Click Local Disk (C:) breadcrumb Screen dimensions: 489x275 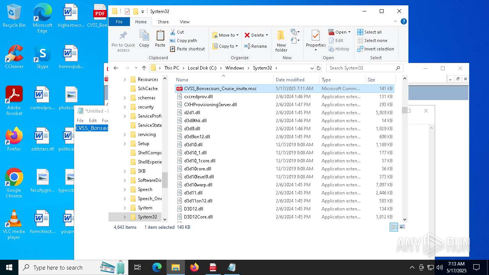click(202, 68)
